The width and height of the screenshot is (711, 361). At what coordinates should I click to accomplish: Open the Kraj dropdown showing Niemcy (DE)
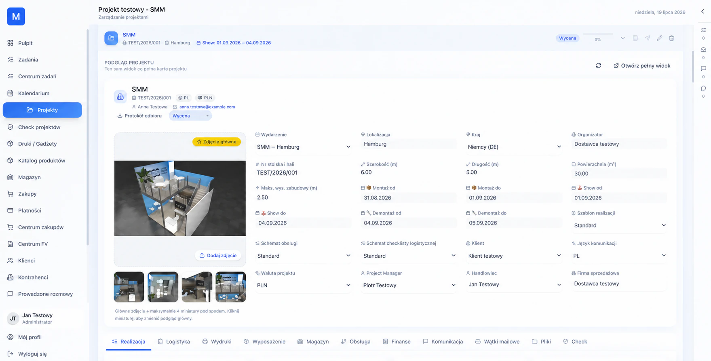click(x=514, y=147)
